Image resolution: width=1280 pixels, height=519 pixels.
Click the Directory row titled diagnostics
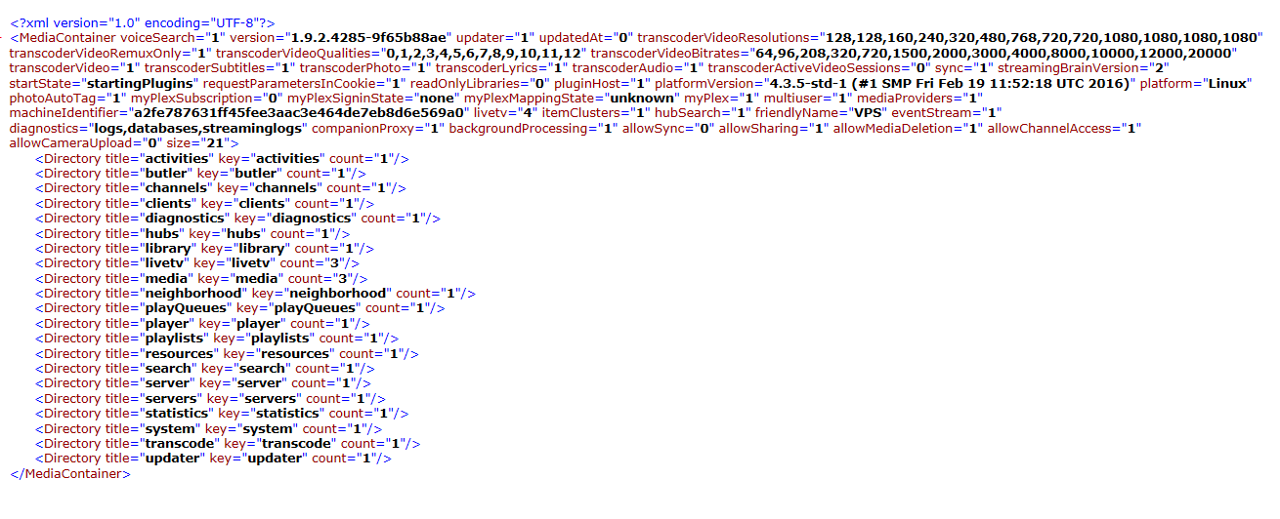click(x=237, y=218)
